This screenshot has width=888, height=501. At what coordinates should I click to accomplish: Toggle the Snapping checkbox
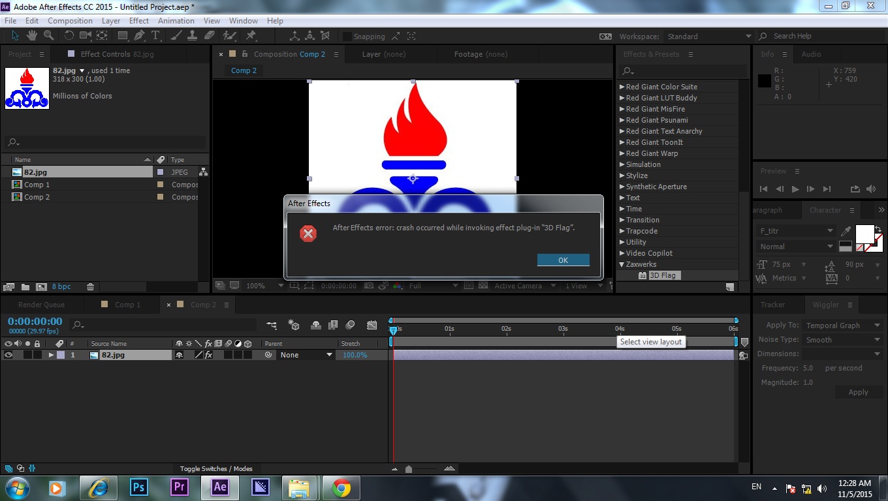pos(347,37)
